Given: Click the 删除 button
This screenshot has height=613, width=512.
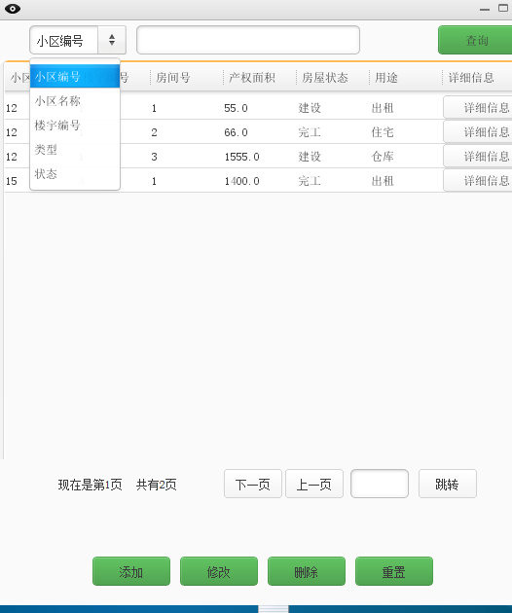Looking at the screenshot, I should tap(307, 571).
